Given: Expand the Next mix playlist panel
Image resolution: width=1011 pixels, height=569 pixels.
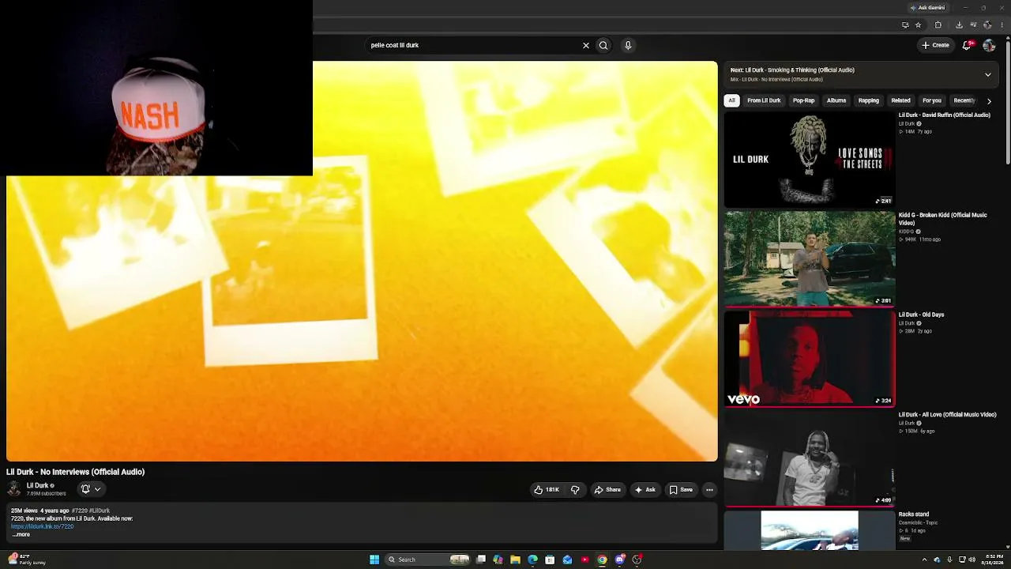Looking at the screenshot, I should tap(987, 74).
